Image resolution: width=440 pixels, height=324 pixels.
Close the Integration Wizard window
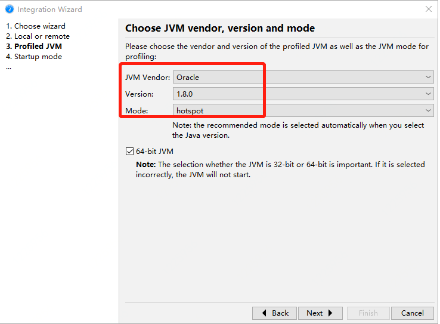(x=428, y=9)
